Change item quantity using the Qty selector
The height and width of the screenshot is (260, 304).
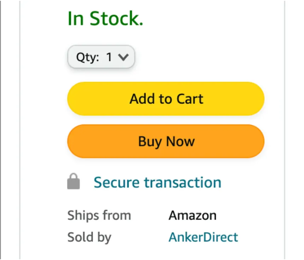[101, 57]
